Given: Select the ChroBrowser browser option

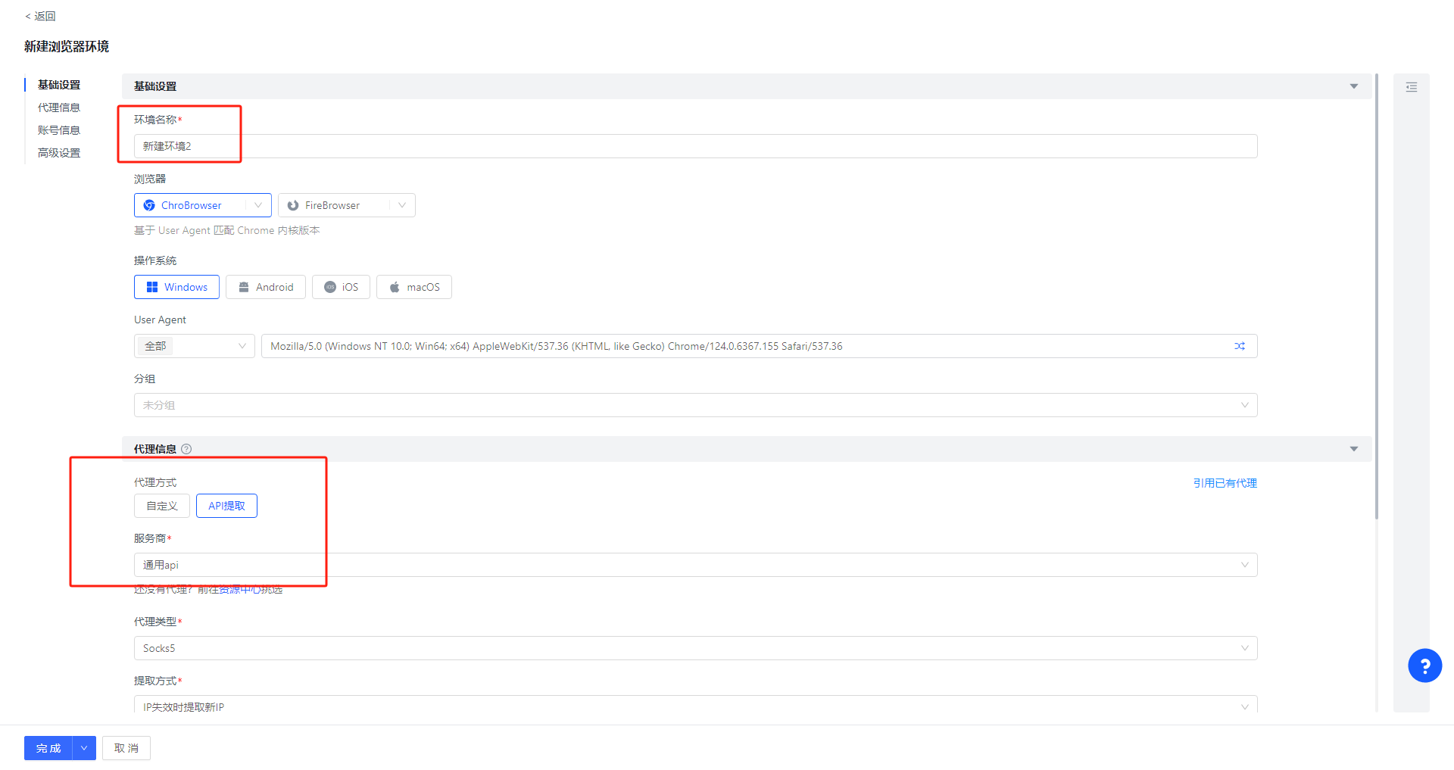Looking at the screenshot, I should click(191, 205).
